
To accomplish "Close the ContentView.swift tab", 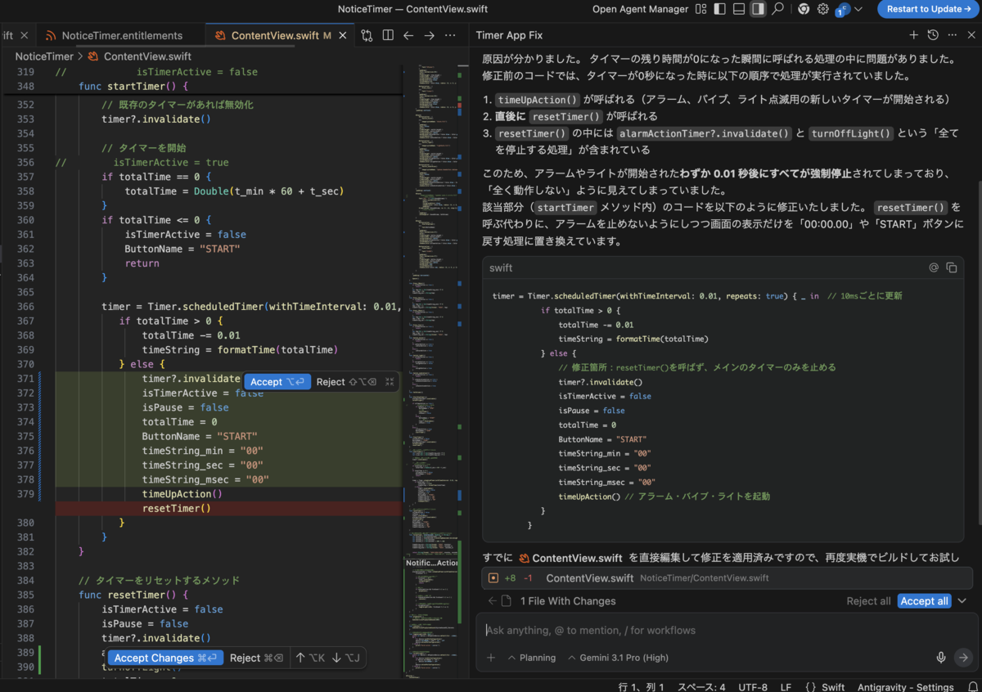I will click(x=344, y=35).
